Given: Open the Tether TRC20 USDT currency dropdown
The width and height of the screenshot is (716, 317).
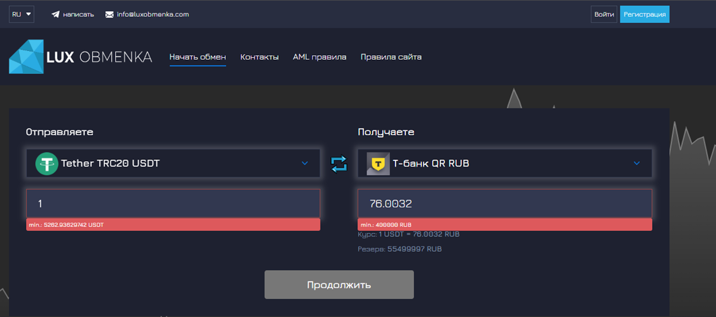Looking at the screenshot, I should pyautogui.click(x=173, y=163).
